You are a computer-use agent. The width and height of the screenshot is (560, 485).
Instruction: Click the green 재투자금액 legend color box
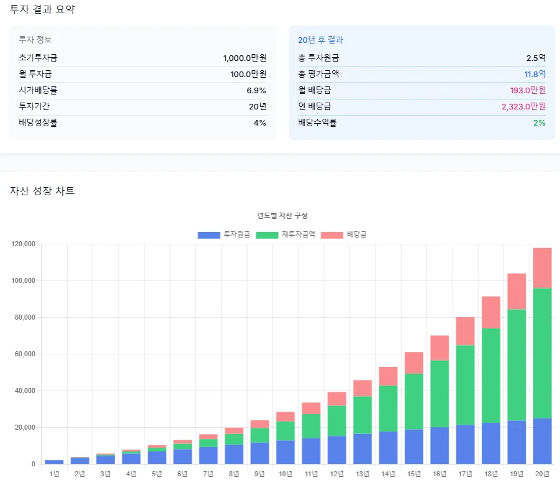(x=268, y=235)
